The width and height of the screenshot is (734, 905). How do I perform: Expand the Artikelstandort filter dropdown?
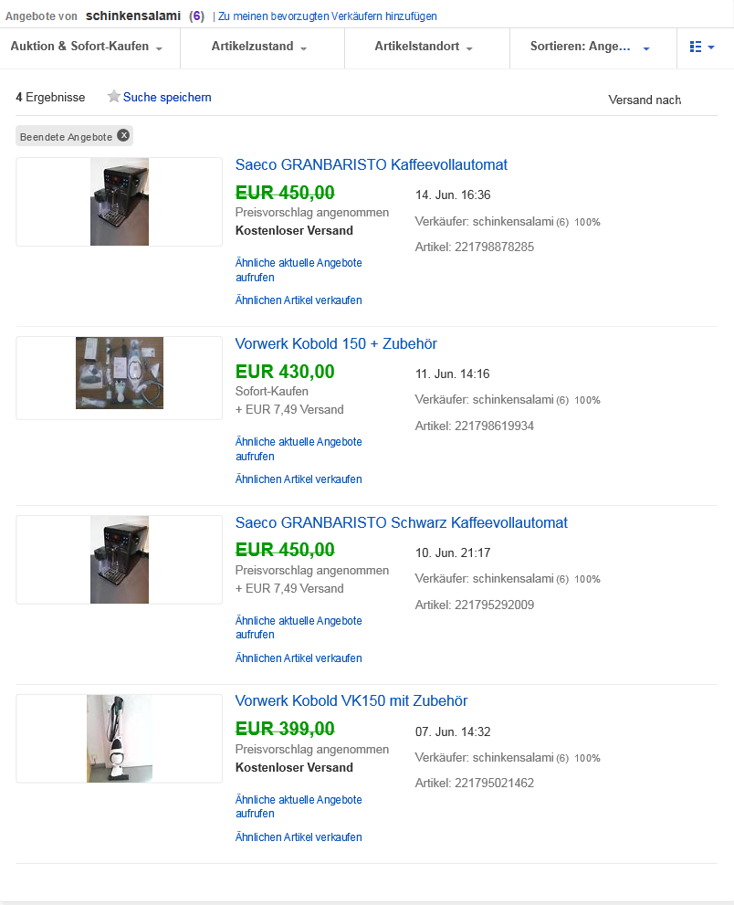(424, 47)
